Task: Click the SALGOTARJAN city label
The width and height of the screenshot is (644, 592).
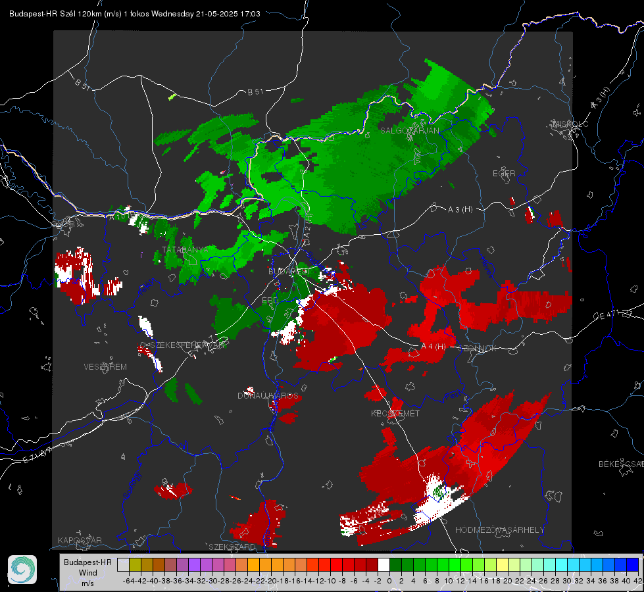Action: click(x=409, y=131)
